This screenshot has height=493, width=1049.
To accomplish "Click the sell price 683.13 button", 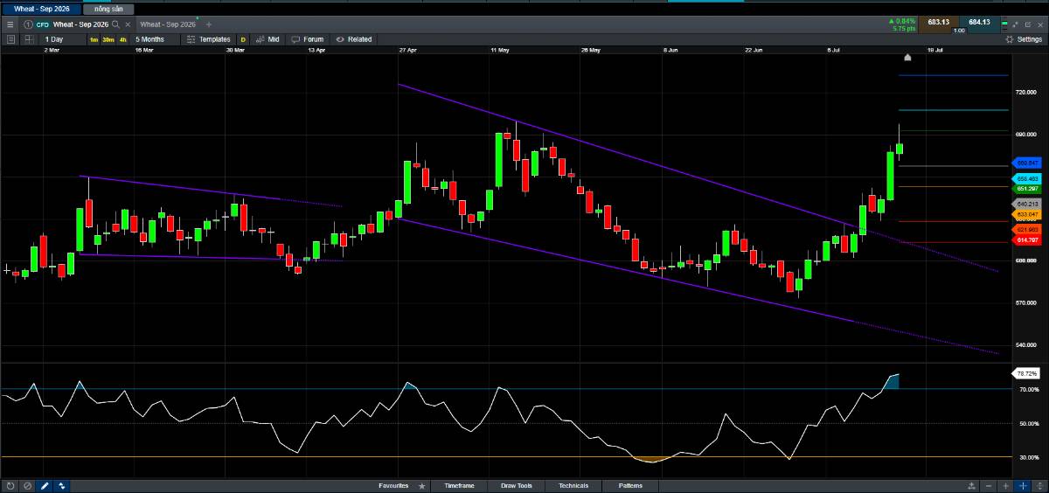I will pos(938,22).
